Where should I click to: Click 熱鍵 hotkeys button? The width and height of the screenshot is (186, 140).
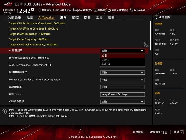tap(179, 132)
